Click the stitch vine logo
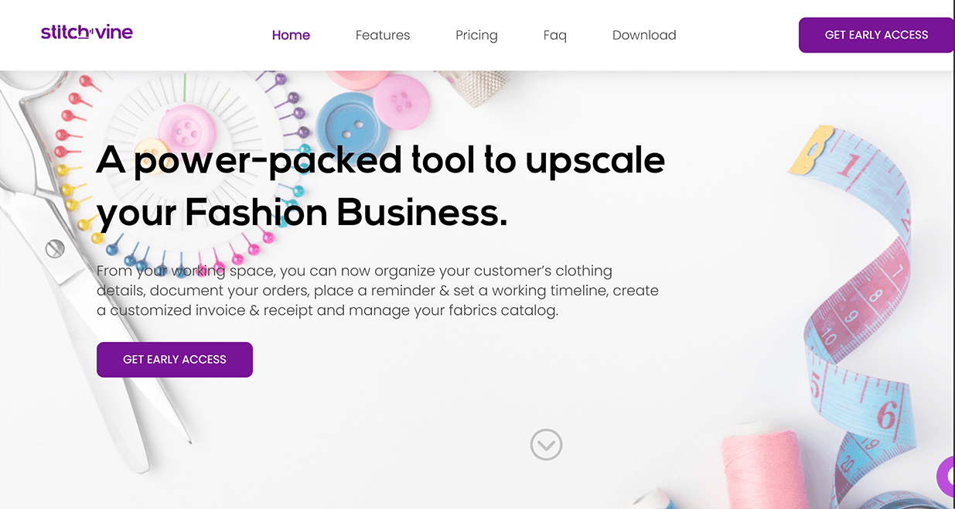 87,32
